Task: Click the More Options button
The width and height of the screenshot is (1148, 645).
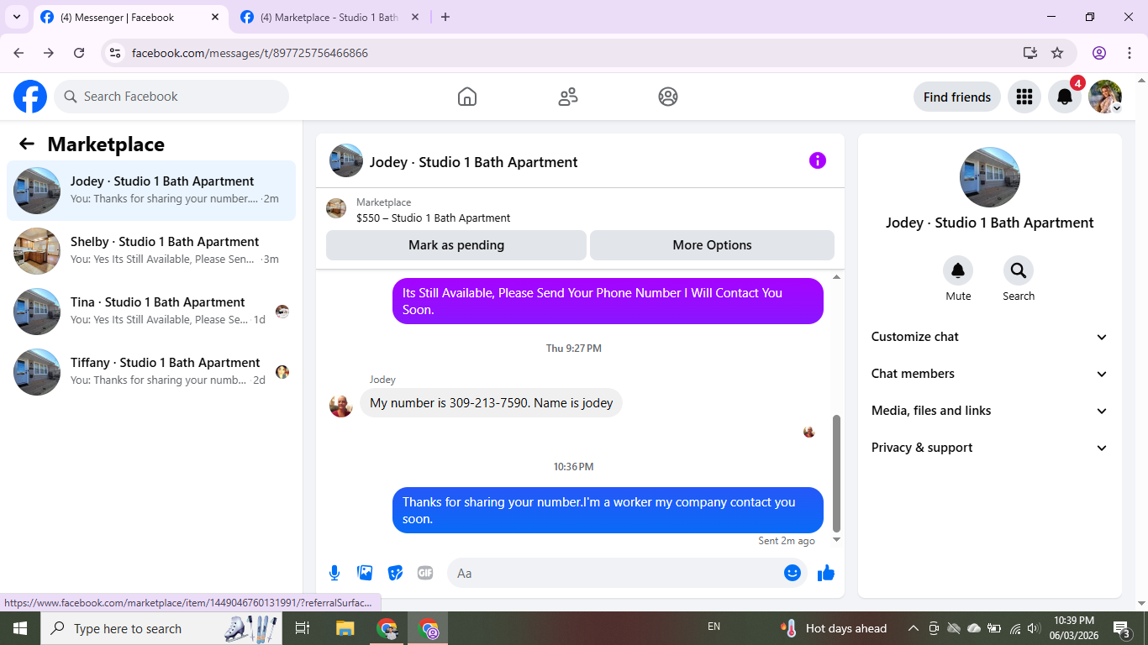Action: [712, 245]
